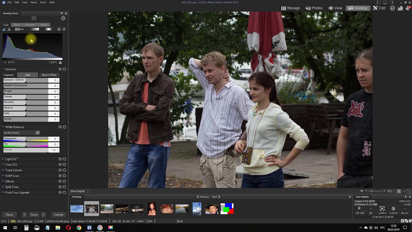Switch to Manage mode

pos(290,8)
